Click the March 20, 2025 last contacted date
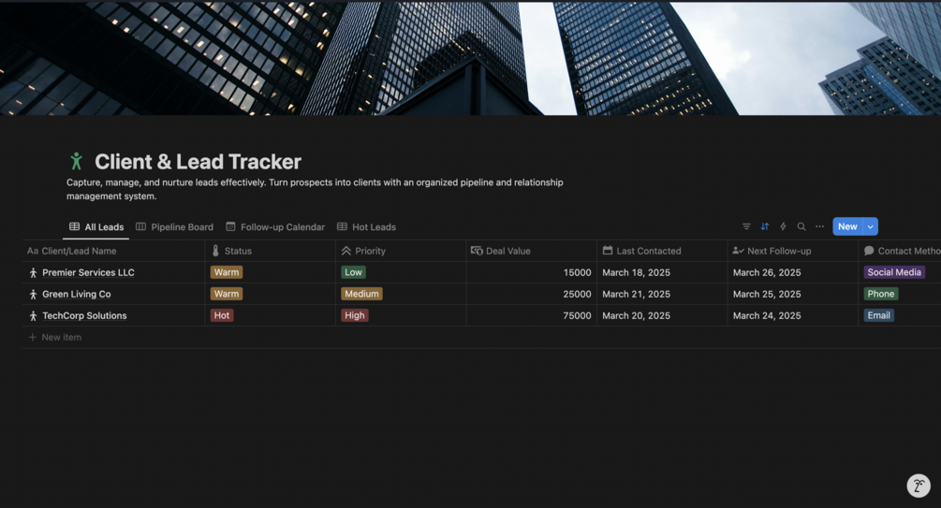 click(636, 315)
